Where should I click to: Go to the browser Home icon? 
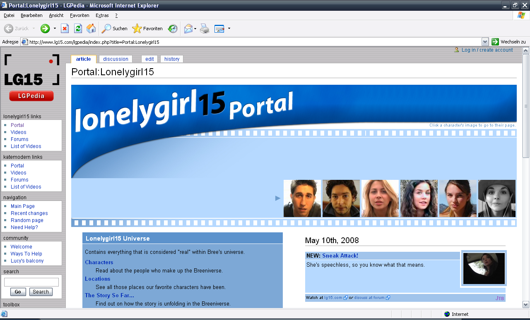91,29
